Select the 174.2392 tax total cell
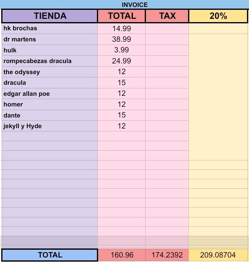 tap(167, 255)
